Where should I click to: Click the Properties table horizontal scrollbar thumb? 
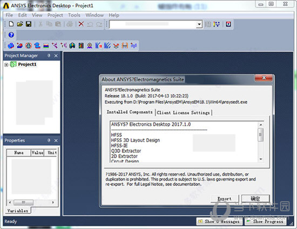point(23,203)
